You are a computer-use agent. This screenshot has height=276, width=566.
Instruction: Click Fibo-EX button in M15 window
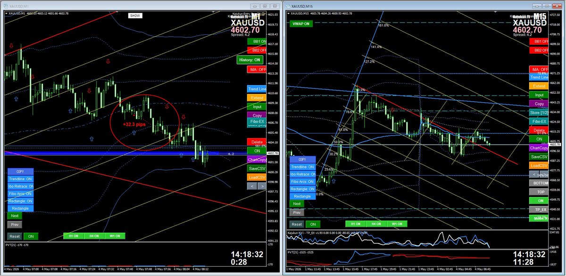pyautogui.click(x=539, y=121)
